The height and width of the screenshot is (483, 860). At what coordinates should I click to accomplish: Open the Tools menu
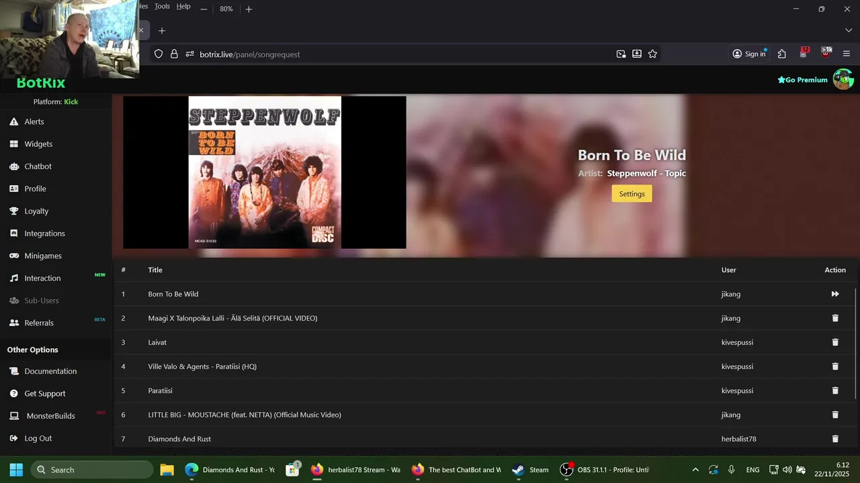tap(162, 6)
